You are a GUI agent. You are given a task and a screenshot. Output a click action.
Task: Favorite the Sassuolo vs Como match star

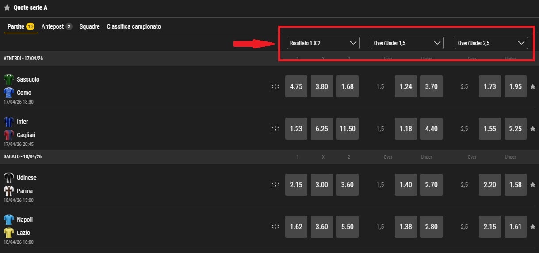(x=533, y=87)
